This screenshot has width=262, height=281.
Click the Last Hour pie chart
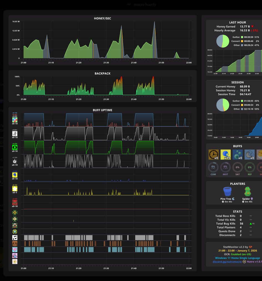click(x=223, y=41)
